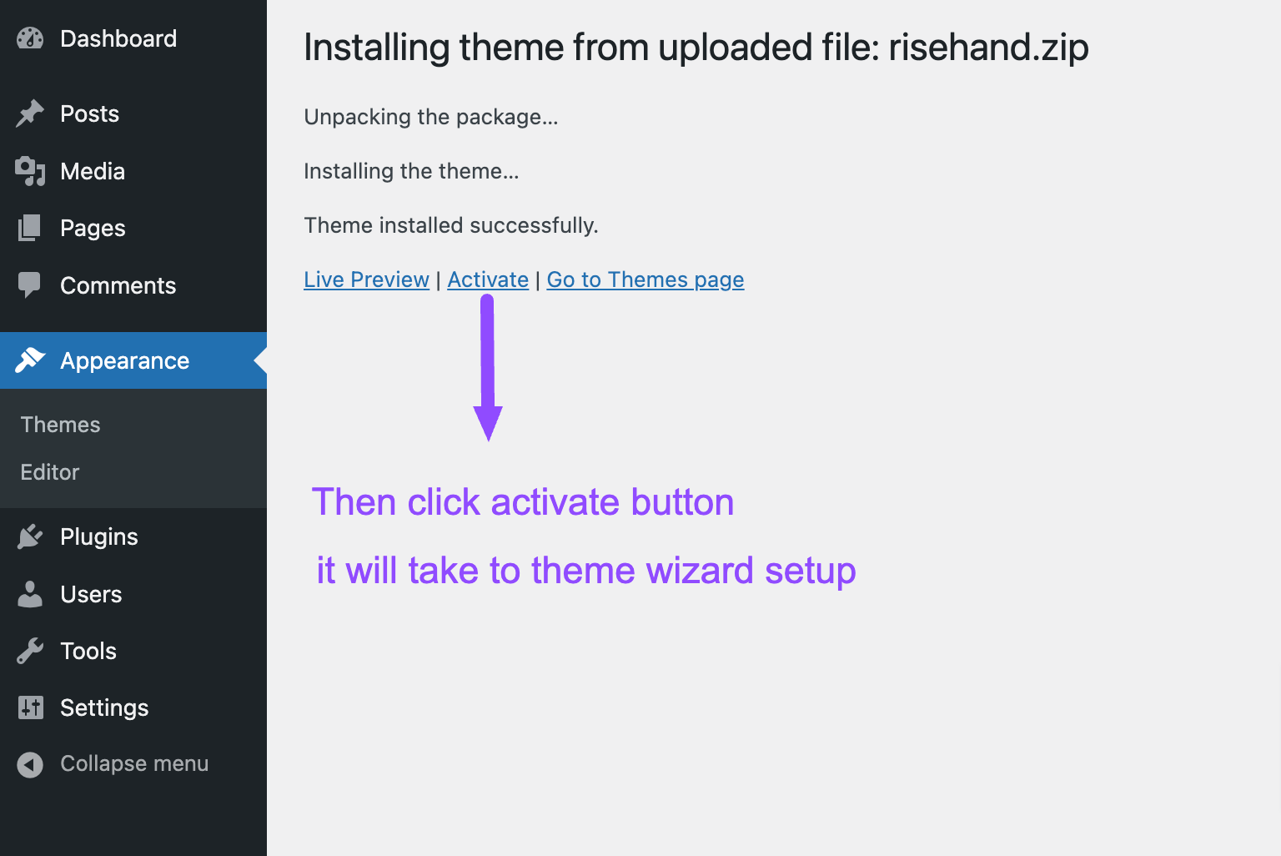Click the Media camera icon
This screenshot has width=1281, height=856.
(x=30, y=171)
